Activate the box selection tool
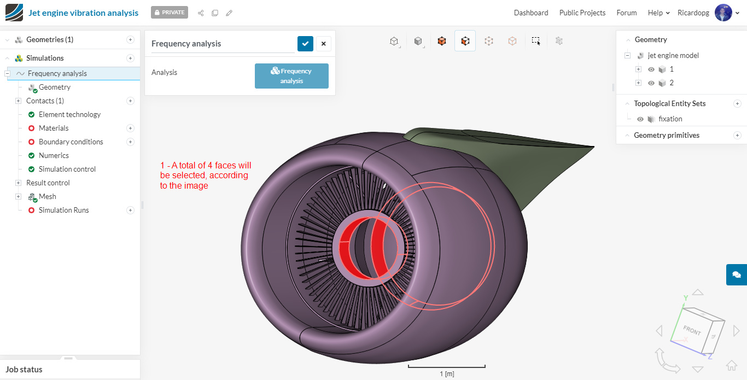 [x=536, y=41]
